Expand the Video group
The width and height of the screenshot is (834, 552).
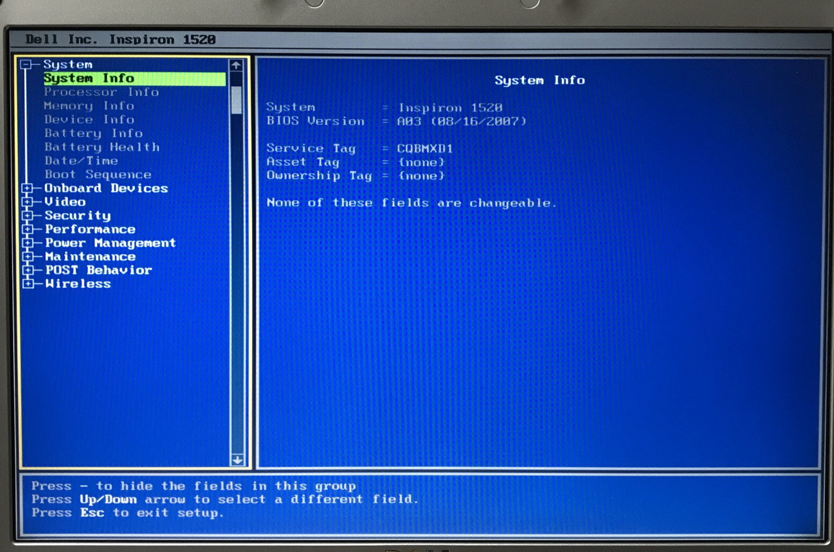pos(27,202)
